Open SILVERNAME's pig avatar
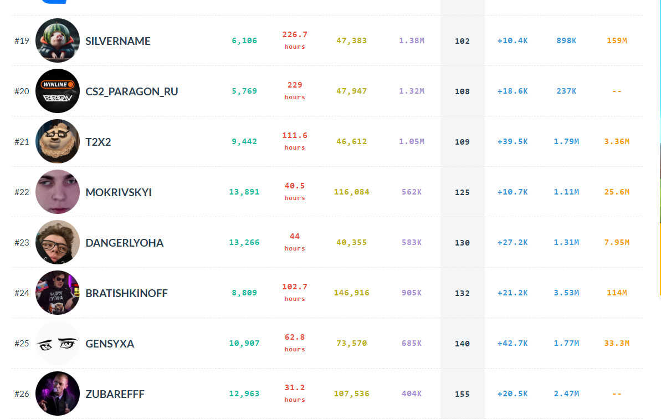Image resolution: width=661 pixels, height=419 pixels. (x=57, y=40)
